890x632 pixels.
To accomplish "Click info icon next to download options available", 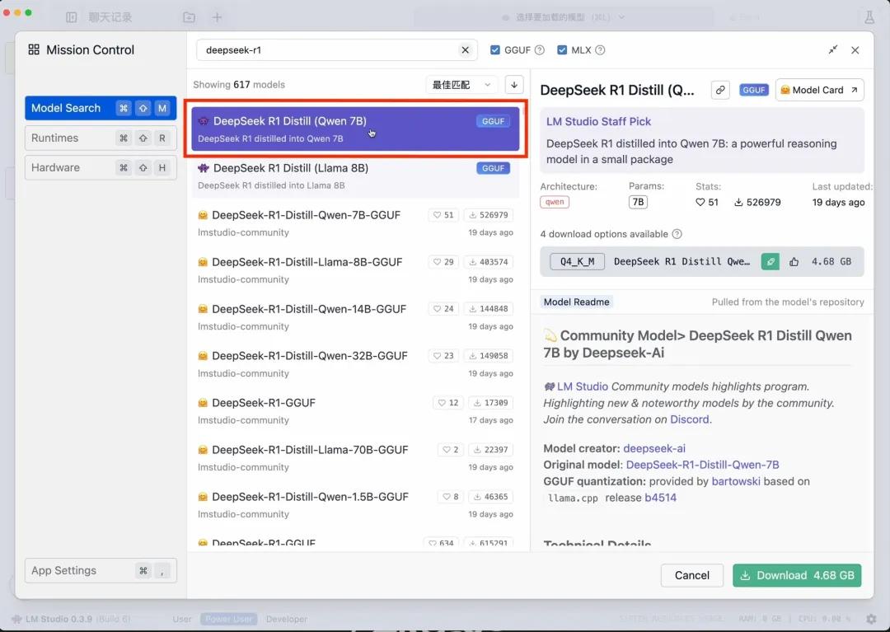I will point(677,234).
